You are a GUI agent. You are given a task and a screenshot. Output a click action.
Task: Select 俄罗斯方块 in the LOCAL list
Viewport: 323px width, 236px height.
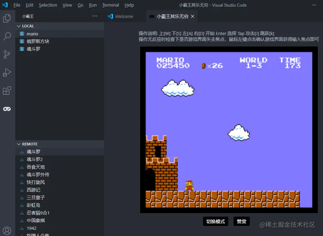pos(60,41)
